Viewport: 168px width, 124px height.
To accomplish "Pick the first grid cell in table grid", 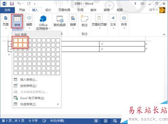I will [x=15, y=40].
